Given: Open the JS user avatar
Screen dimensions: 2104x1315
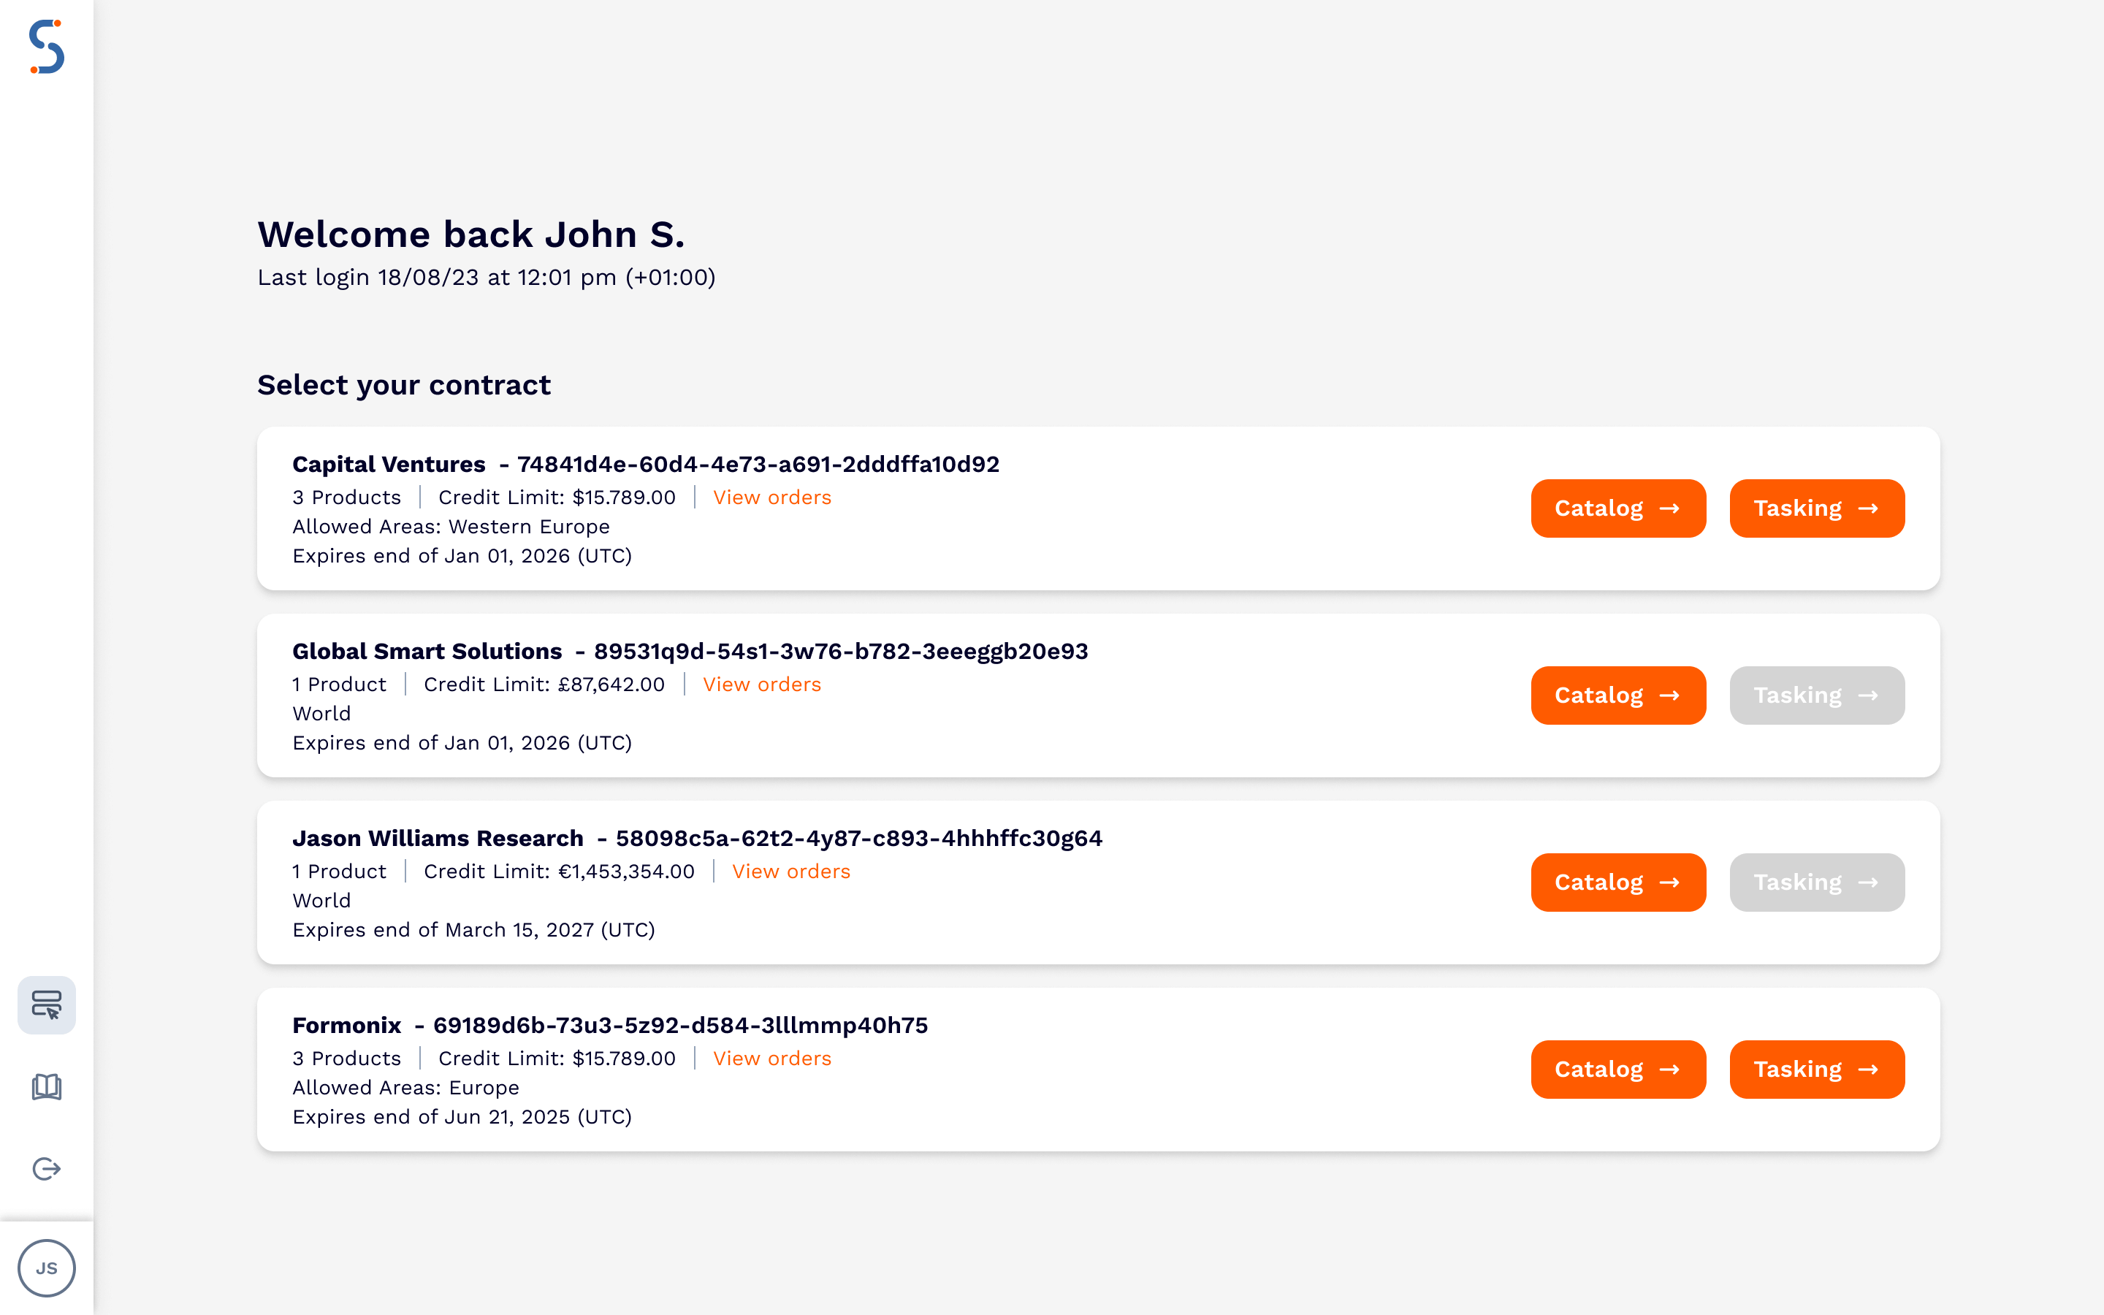Looking at the screenshot, I should tap(47, 1268).
